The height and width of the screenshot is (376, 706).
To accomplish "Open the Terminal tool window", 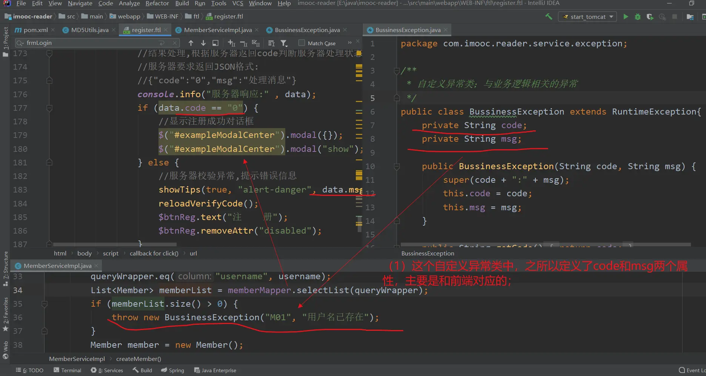I will (68, 370).
